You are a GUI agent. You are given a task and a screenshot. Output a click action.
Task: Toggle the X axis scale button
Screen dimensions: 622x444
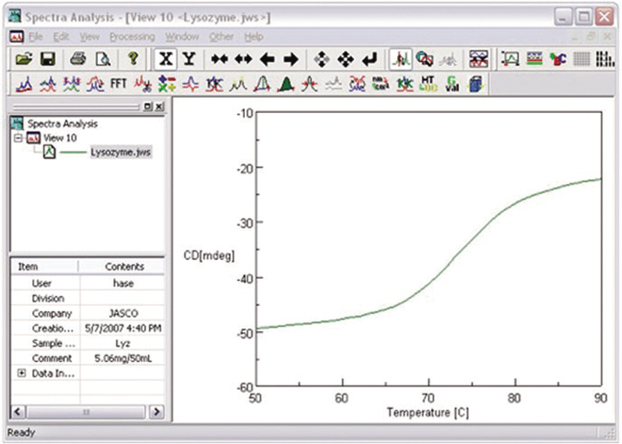click(x=165, y=60)
